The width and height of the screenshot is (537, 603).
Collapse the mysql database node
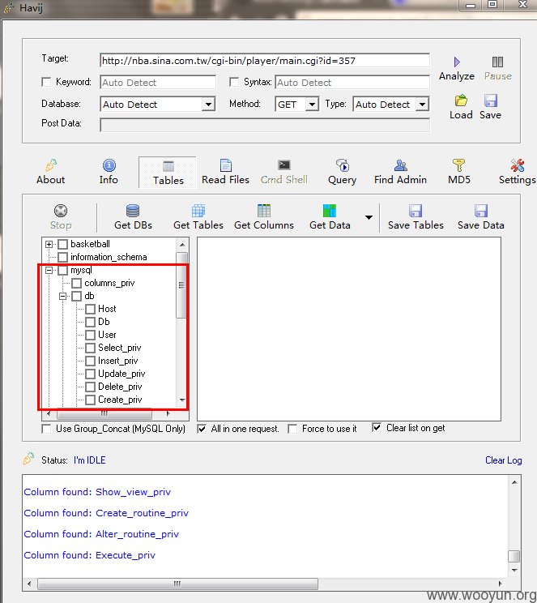tap(49, 271)
